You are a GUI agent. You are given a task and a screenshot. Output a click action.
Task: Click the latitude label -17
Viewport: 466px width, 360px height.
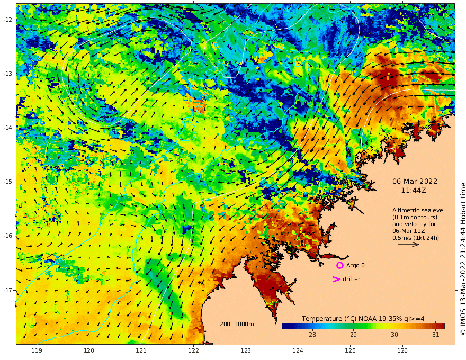pyautogui.click(x=8, y=290)
